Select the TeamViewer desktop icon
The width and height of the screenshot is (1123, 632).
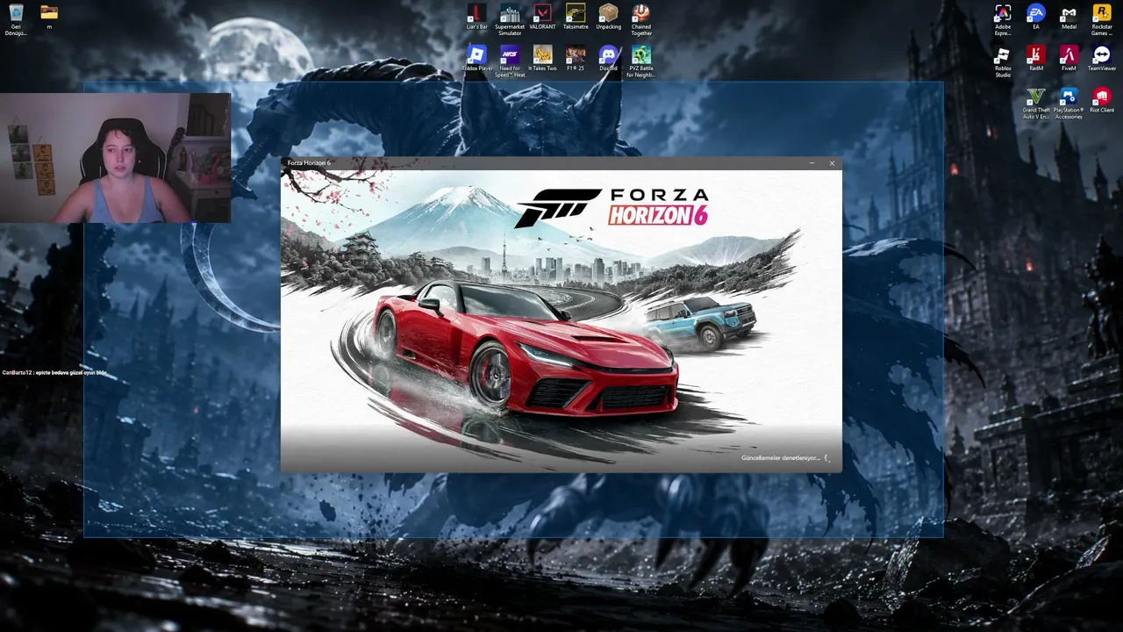click(1102, 58)
